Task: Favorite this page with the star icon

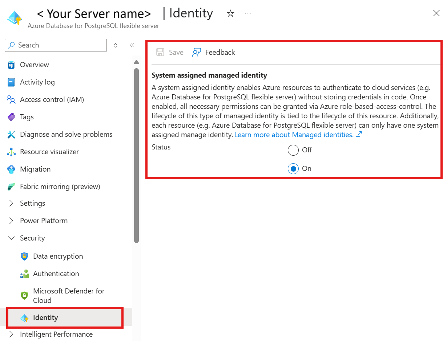Action: pos(230,14)
